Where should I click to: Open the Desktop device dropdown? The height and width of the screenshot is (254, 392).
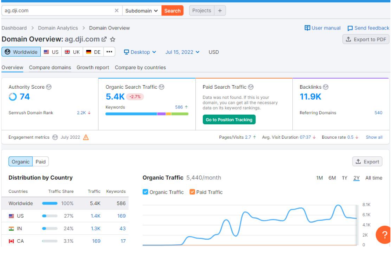click(x=140, y=52)
